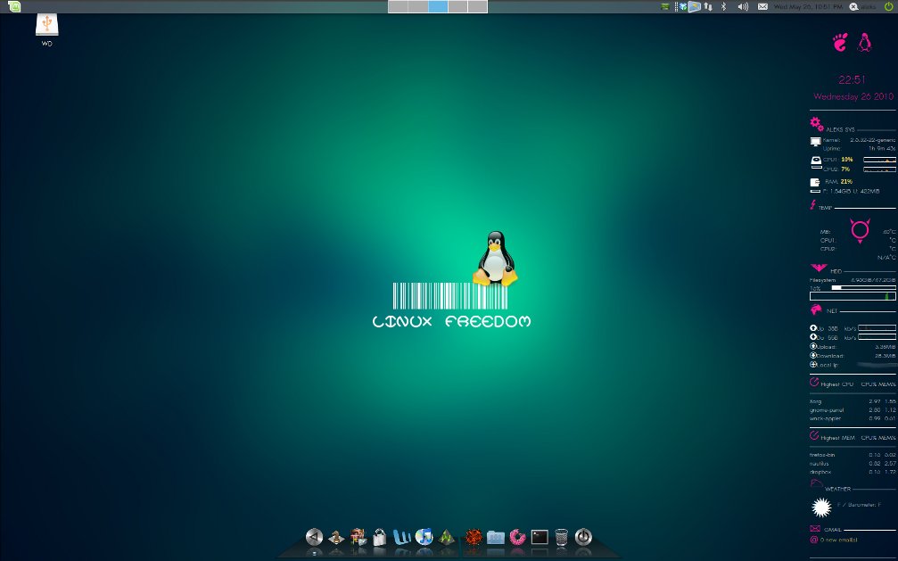Click the Tux penguin on the wallpaper
The height and width of the screenshot is (561, 898).
496,259
